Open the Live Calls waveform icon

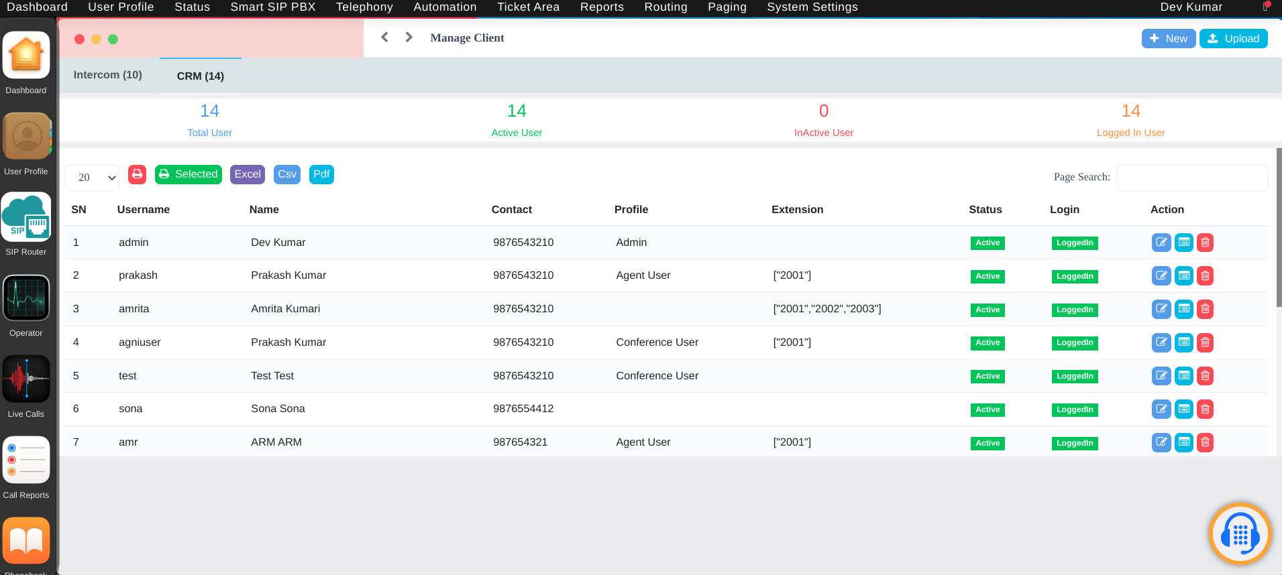tap(26, 379)
